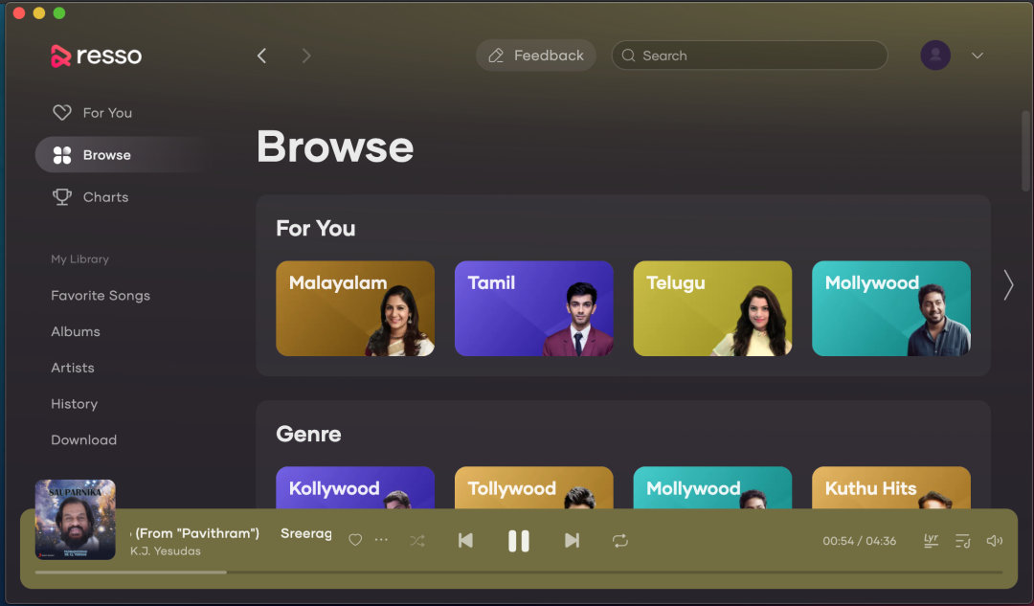Click the lyrics icon in player bar
Screen dimensions: 1034x606
click(x=931, y=541)
